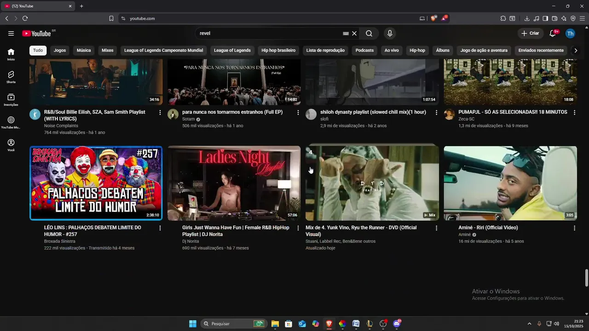The height and width of the screenshot is (331, 589).
Task: Open the YouTube guide hamburger menu
Action: coord(11,34)
